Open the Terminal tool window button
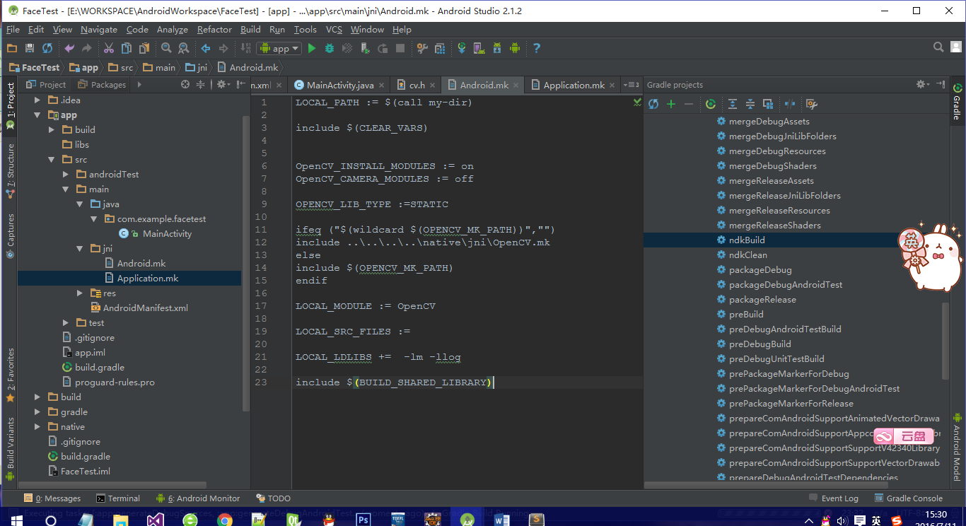The image size is (966, 526). [x=118, y=498]
